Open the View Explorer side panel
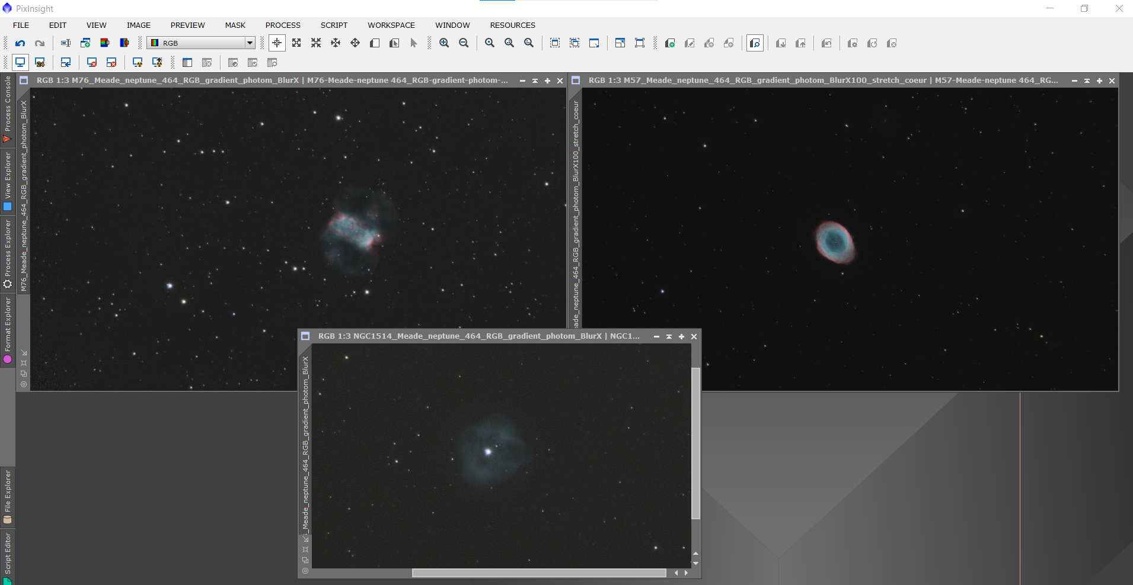Image resolution: width=1133 pixels, height=585 pixels. pyautogui.click(x=7, y=182)
